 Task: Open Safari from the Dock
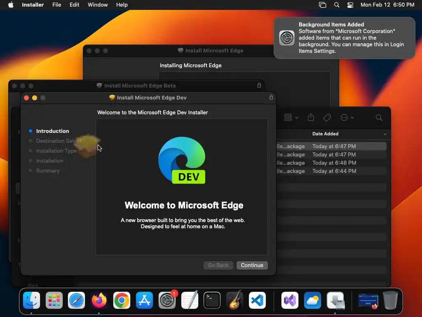(x=76, y=300)
